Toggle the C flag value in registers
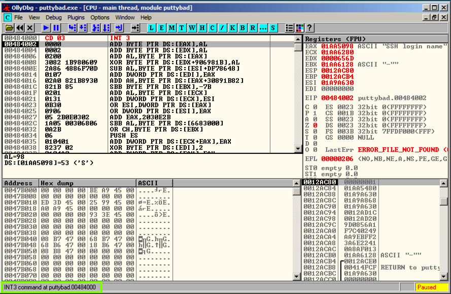Viewport: 451px width, 294px height. point(315,107)
